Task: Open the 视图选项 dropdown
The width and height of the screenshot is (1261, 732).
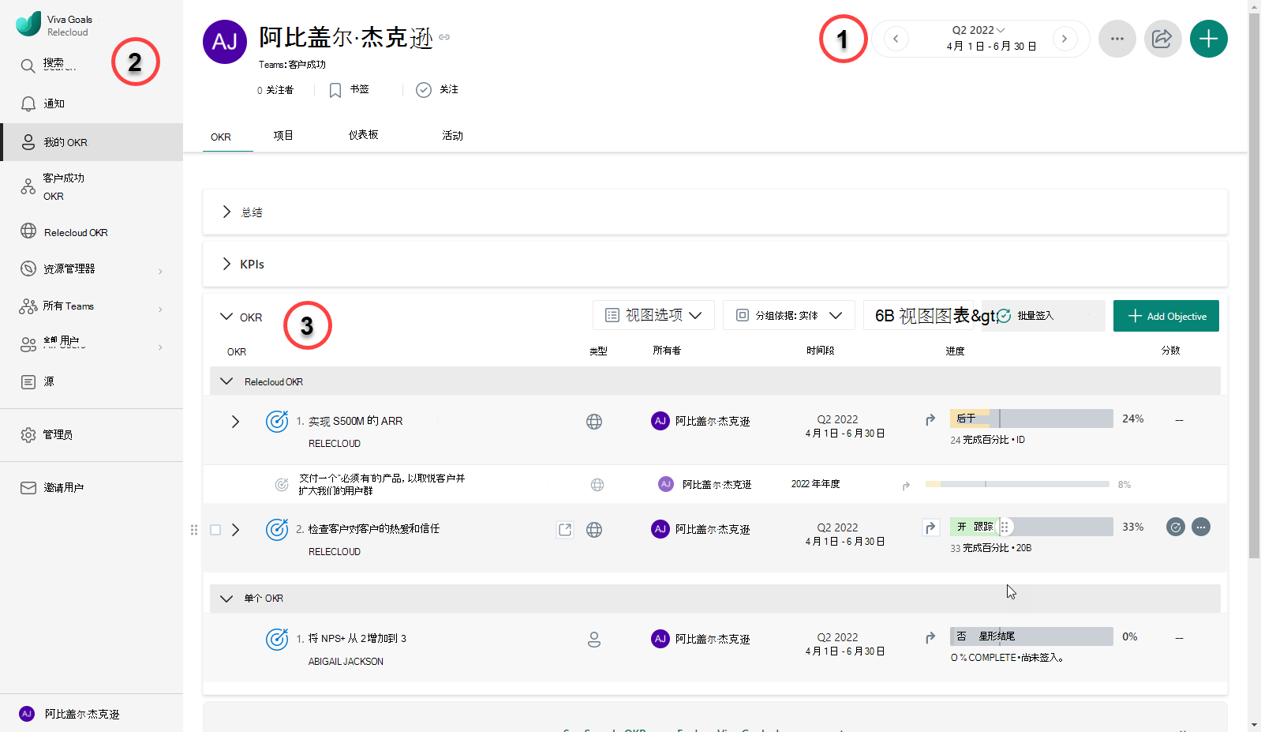Action: pos(653,315)
